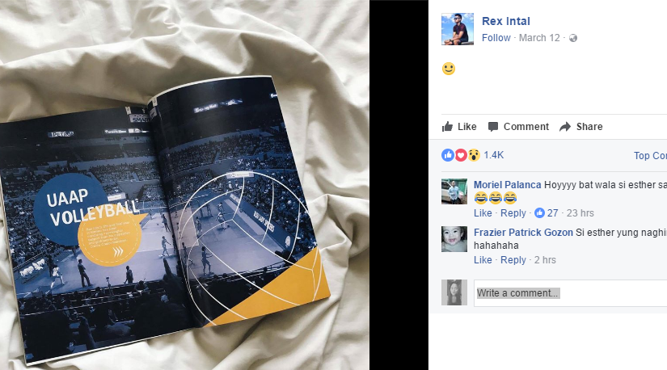Screen dimensions: 667x370
Task: Click the Comment speech bubble icon
Action: (x=493, y=127)
